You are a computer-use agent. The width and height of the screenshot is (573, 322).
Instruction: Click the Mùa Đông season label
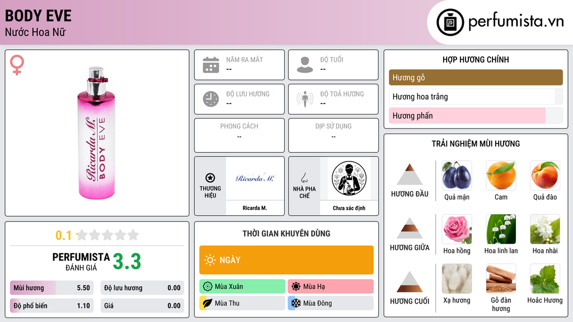coord(318,304)
